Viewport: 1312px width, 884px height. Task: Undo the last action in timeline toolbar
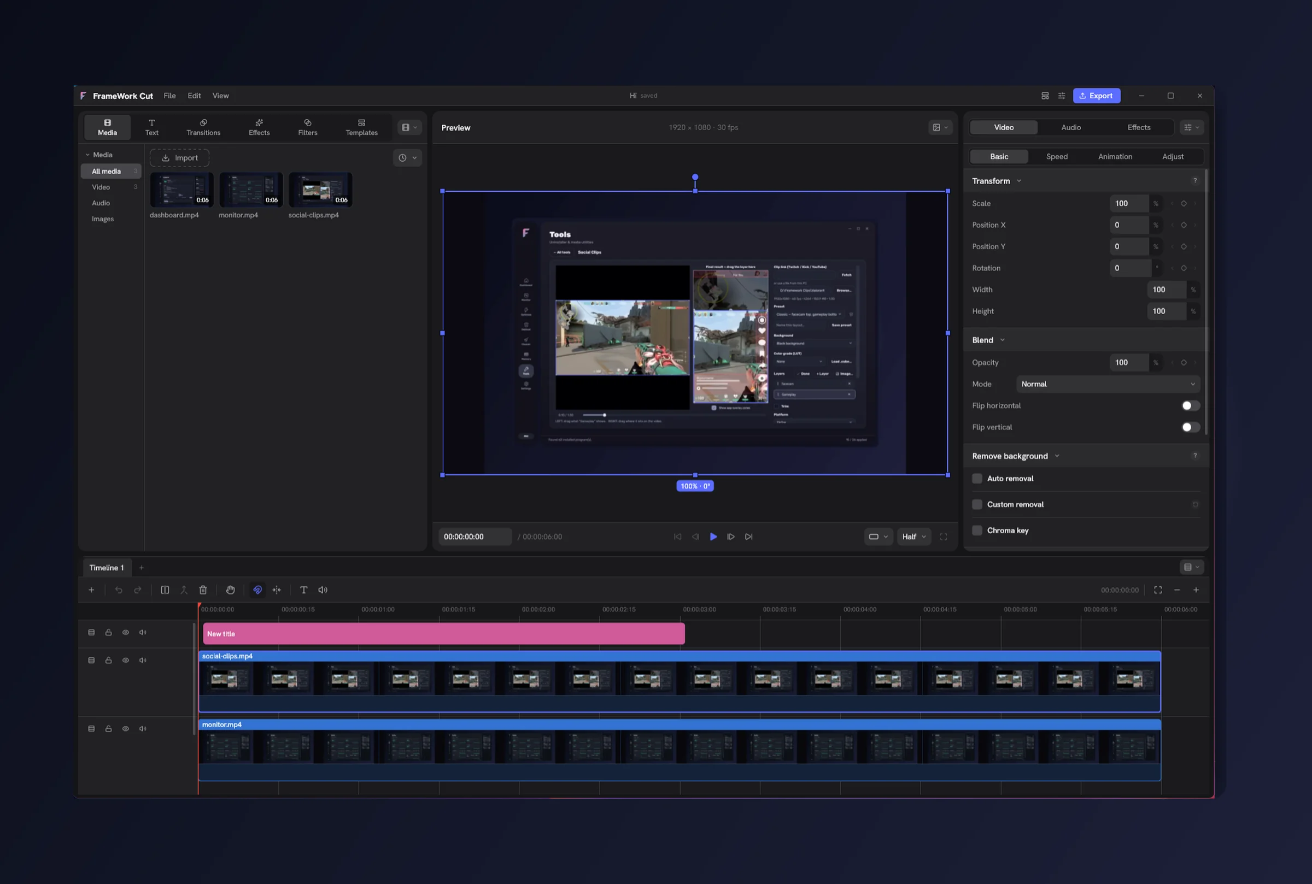coord(119,590)
